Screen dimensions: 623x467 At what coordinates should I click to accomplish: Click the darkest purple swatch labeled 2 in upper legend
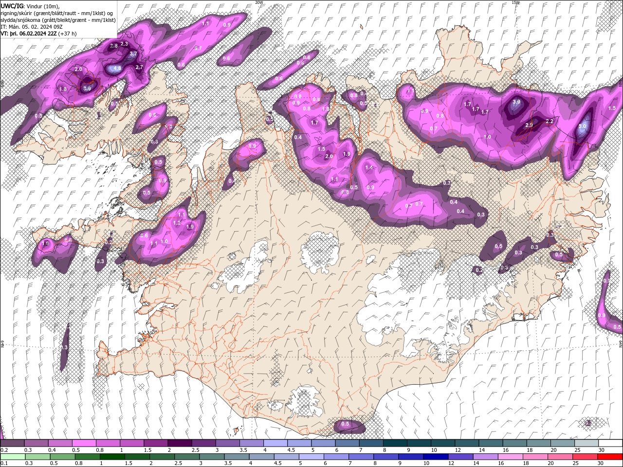(x=179, y=443)
